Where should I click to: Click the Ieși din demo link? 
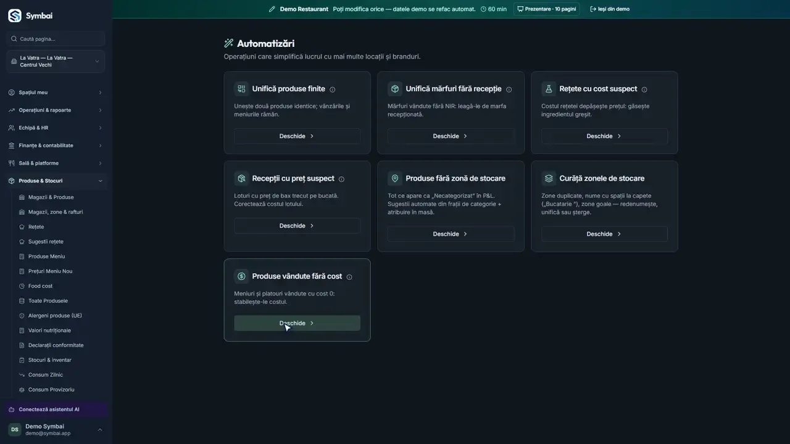(x=610, y=9)
